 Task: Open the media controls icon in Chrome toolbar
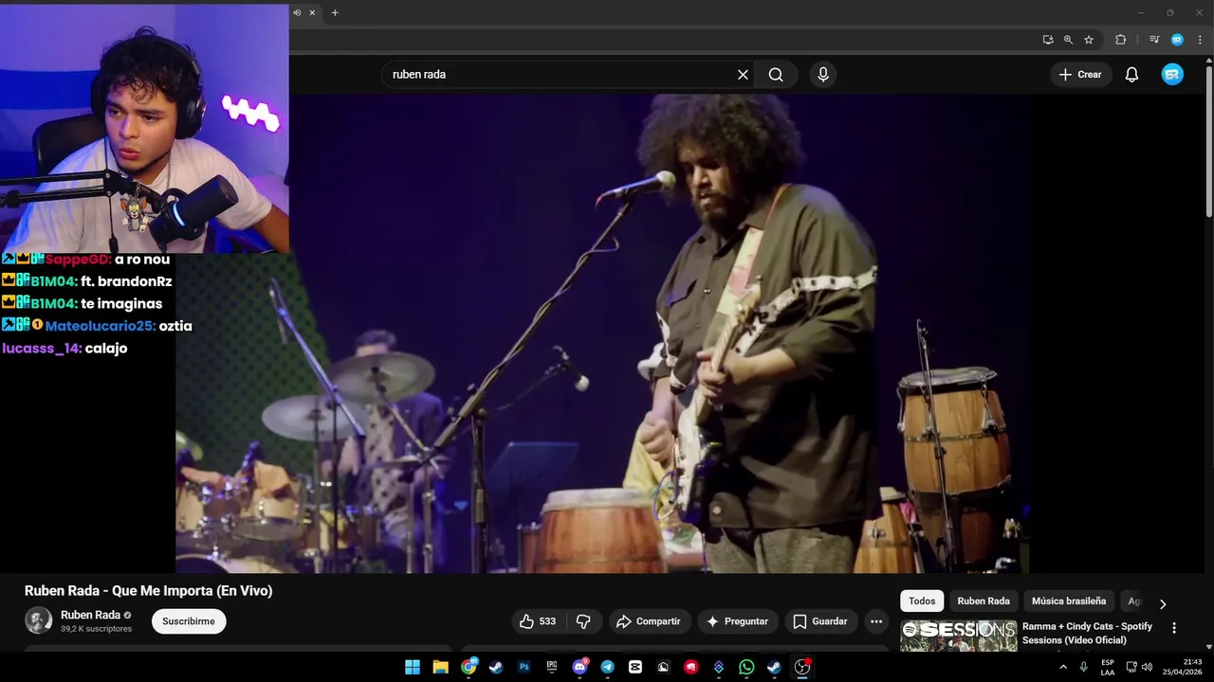pyautogui.click(x=1154, y=40)
